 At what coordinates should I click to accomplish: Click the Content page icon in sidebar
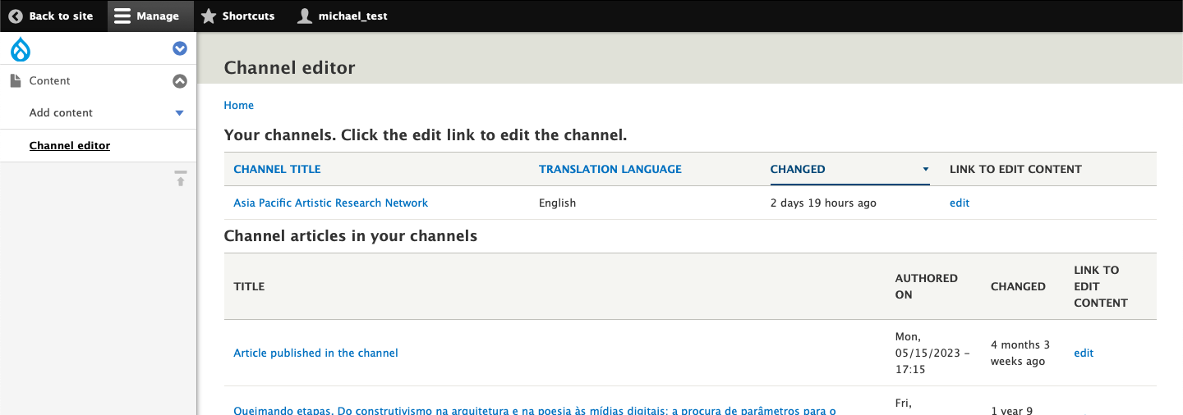tap(16, 81)
